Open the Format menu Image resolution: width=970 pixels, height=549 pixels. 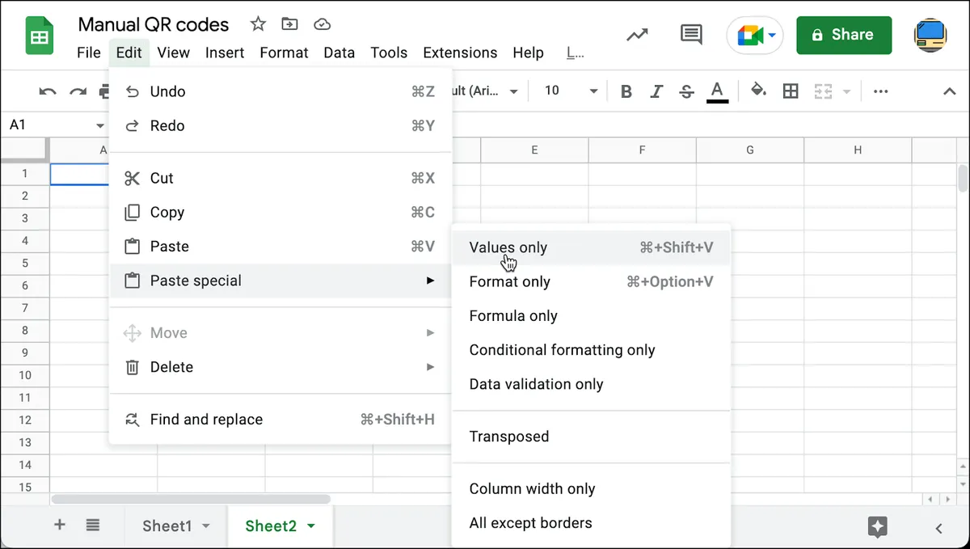[284, 53]
